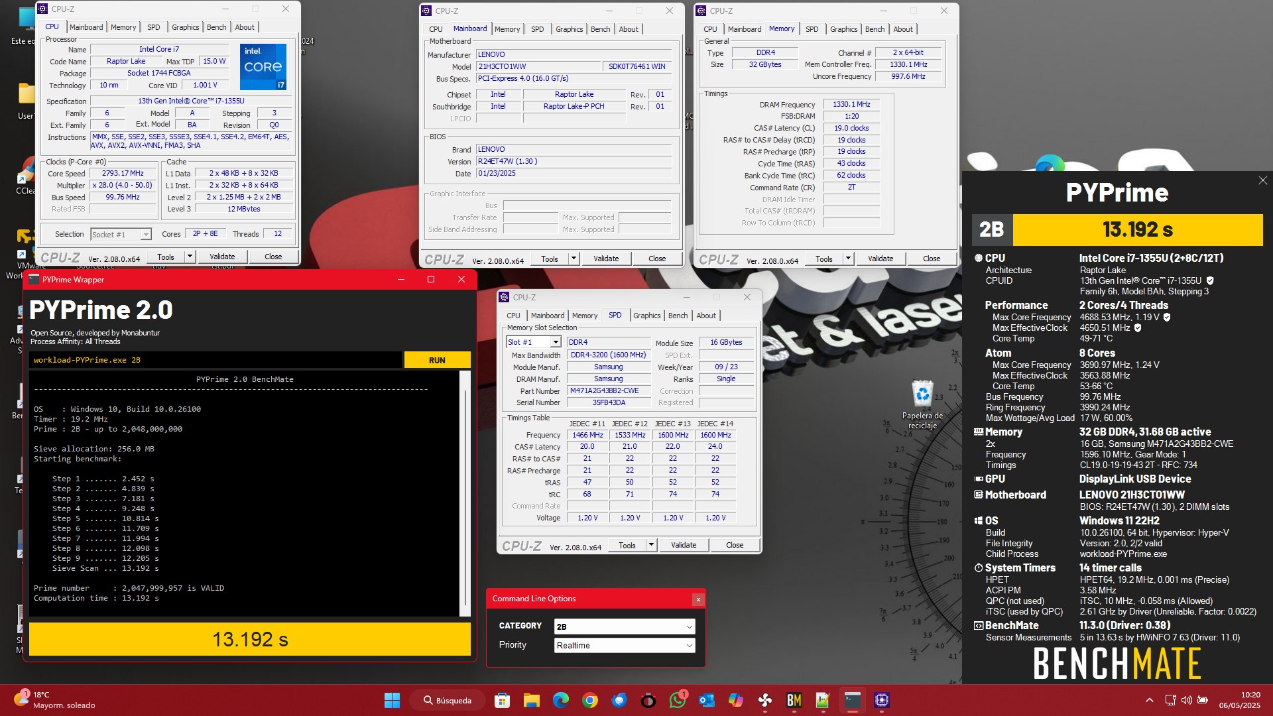Click the Intel Core i7 logo in CPU-Z
Viewport: 1273px width, 716px height.
pyautogui.click(x=263, y=66)
